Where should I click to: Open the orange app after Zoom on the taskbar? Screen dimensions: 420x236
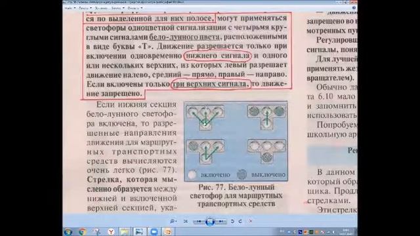pyautogui.click(x=168, y=231)
